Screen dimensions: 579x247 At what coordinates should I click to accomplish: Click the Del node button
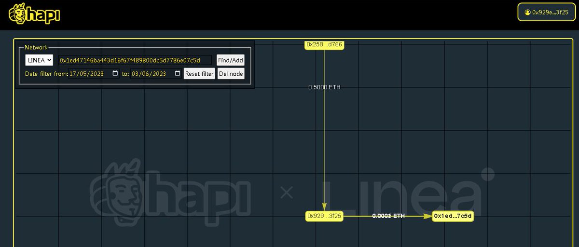[x=231, y=74]
